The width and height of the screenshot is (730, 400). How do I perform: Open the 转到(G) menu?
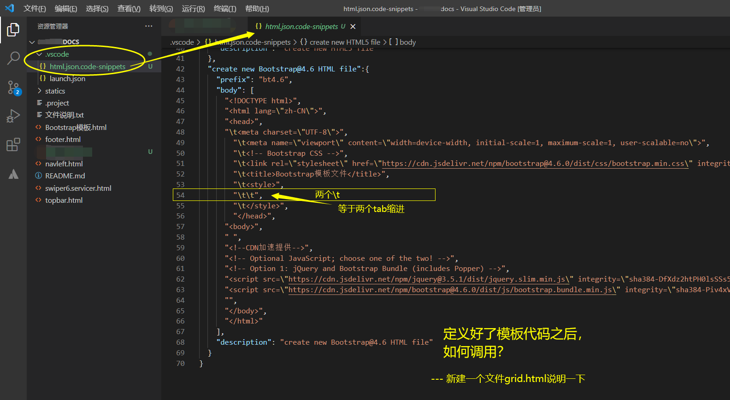(x=161, y=9)
